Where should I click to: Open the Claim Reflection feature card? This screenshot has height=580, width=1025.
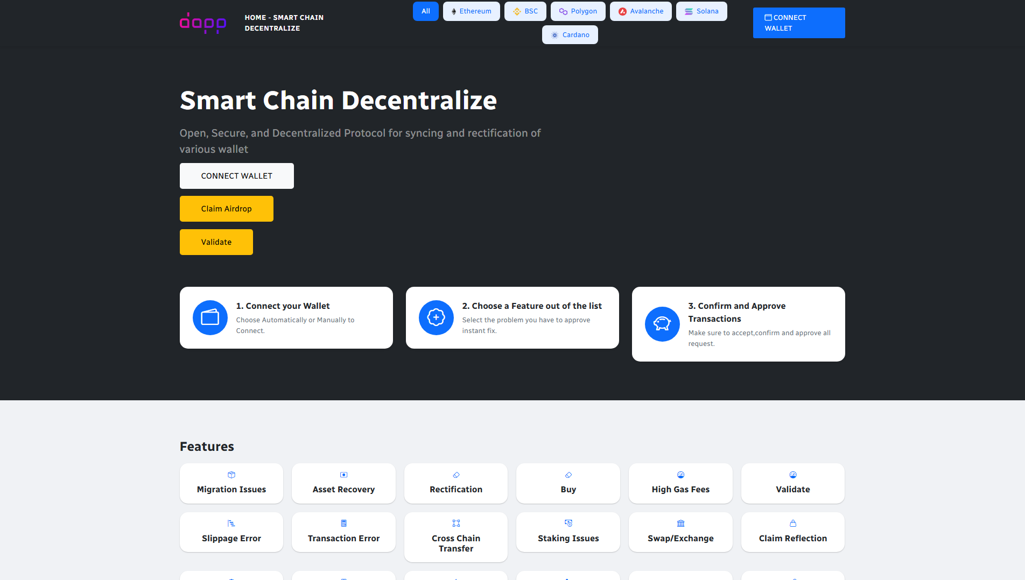pyautogui.click(x=793, y=532)
